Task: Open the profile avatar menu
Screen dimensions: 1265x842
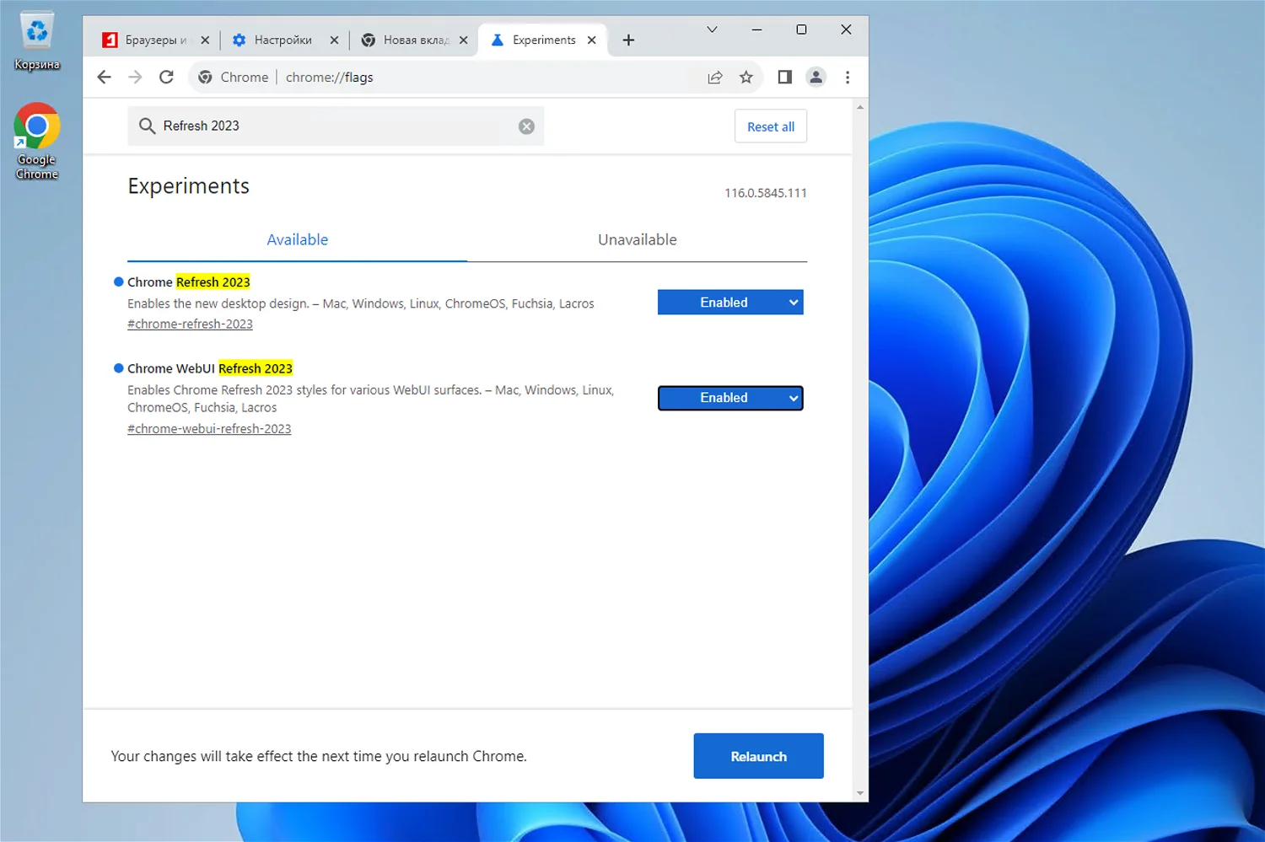Action: 816,78
